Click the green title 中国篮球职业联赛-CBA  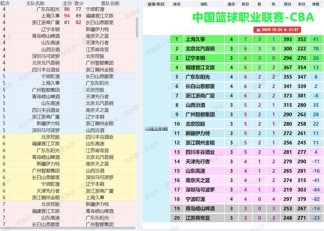click(253, 17)
